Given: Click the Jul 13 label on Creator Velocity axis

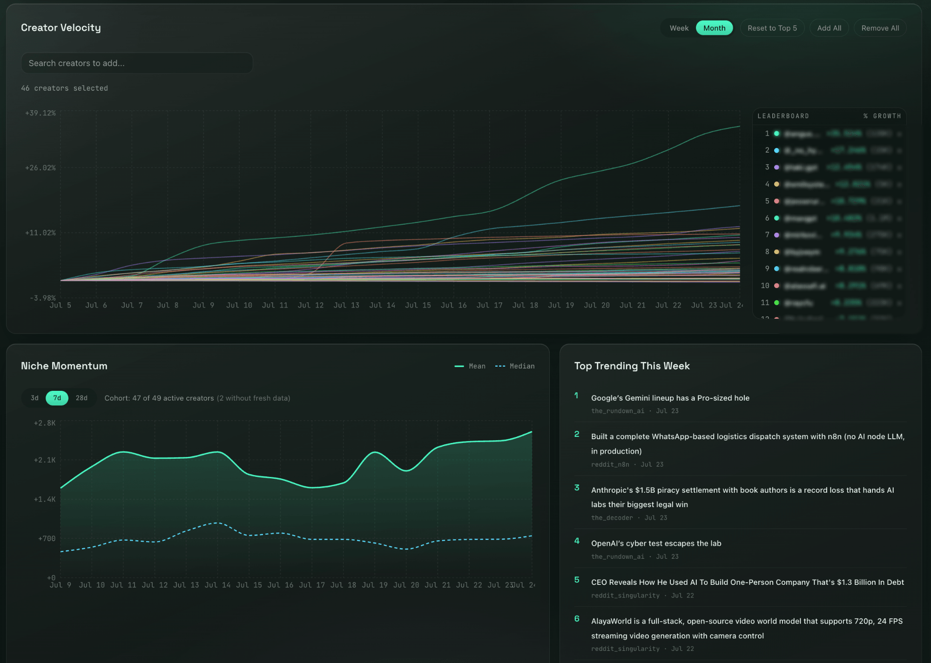Looking at the screenshot, I should [346, 305].
